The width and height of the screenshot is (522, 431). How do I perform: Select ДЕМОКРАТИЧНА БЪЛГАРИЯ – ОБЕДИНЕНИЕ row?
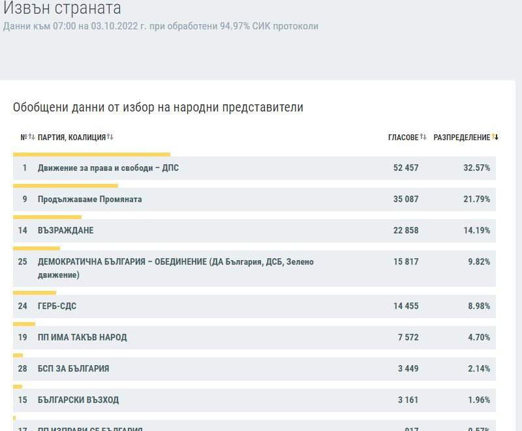click(x=254, y=269)
